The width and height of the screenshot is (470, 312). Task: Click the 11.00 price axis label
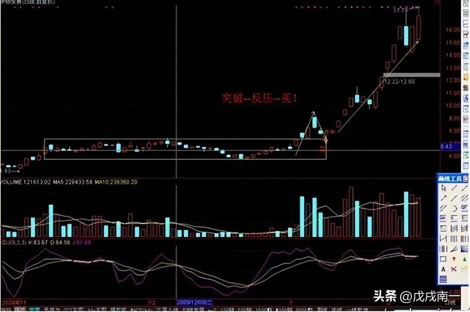[x=453, y=93]
